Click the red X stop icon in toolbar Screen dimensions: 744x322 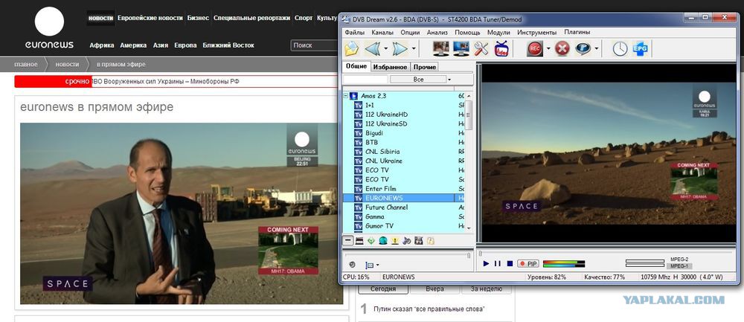click(x=562, y=48)
